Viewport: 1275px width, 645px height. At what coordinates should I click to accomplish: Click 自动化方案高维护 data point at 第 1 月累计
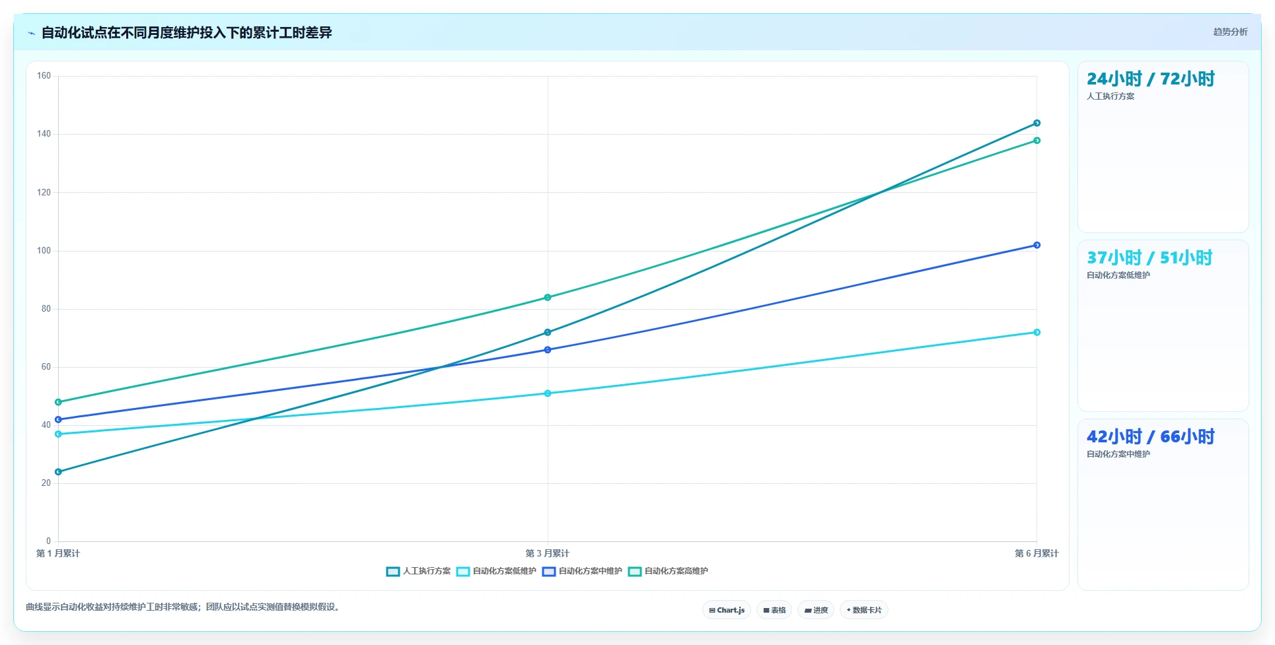pyautogui.click(x=58, y=402)
